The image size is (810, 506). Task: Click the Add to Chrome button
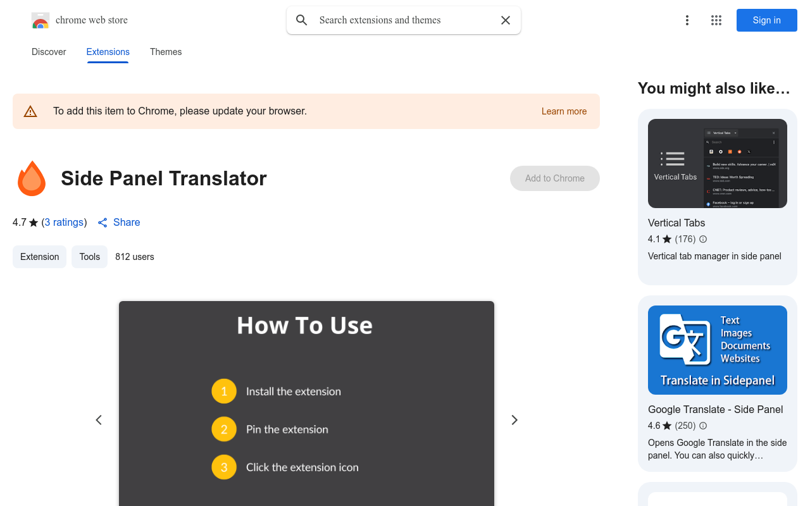click(x=555, y=178)
